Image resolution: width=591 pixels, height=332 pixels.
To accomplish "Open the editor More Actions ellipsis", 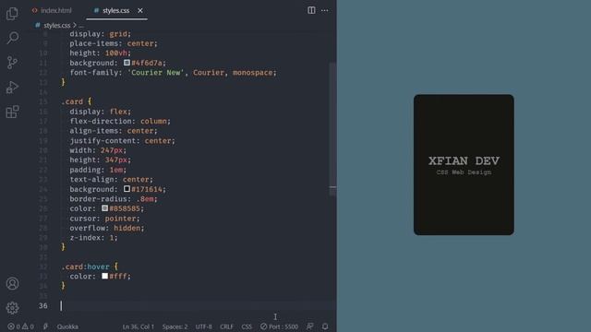I will coord(324,10).
